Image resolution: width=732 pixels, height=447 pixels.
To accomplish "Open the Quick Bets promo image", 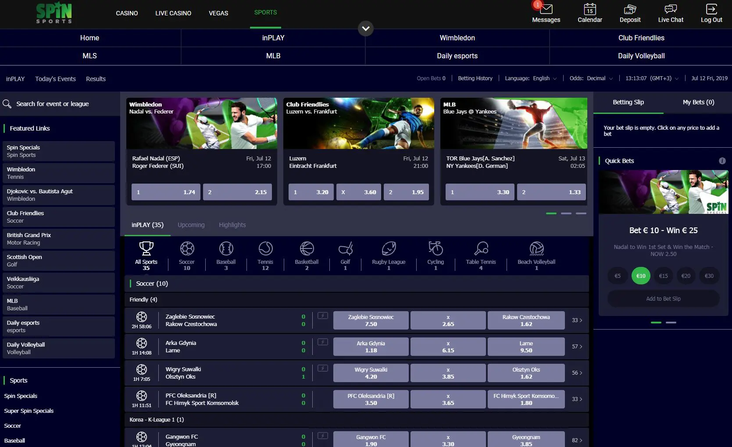I will 663,192.
